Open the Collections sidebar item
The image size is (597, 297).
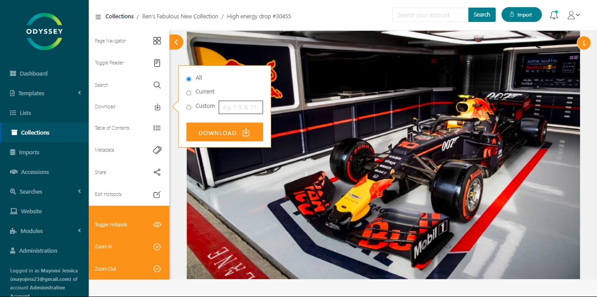pyautogui.click(x=44, y=133)
